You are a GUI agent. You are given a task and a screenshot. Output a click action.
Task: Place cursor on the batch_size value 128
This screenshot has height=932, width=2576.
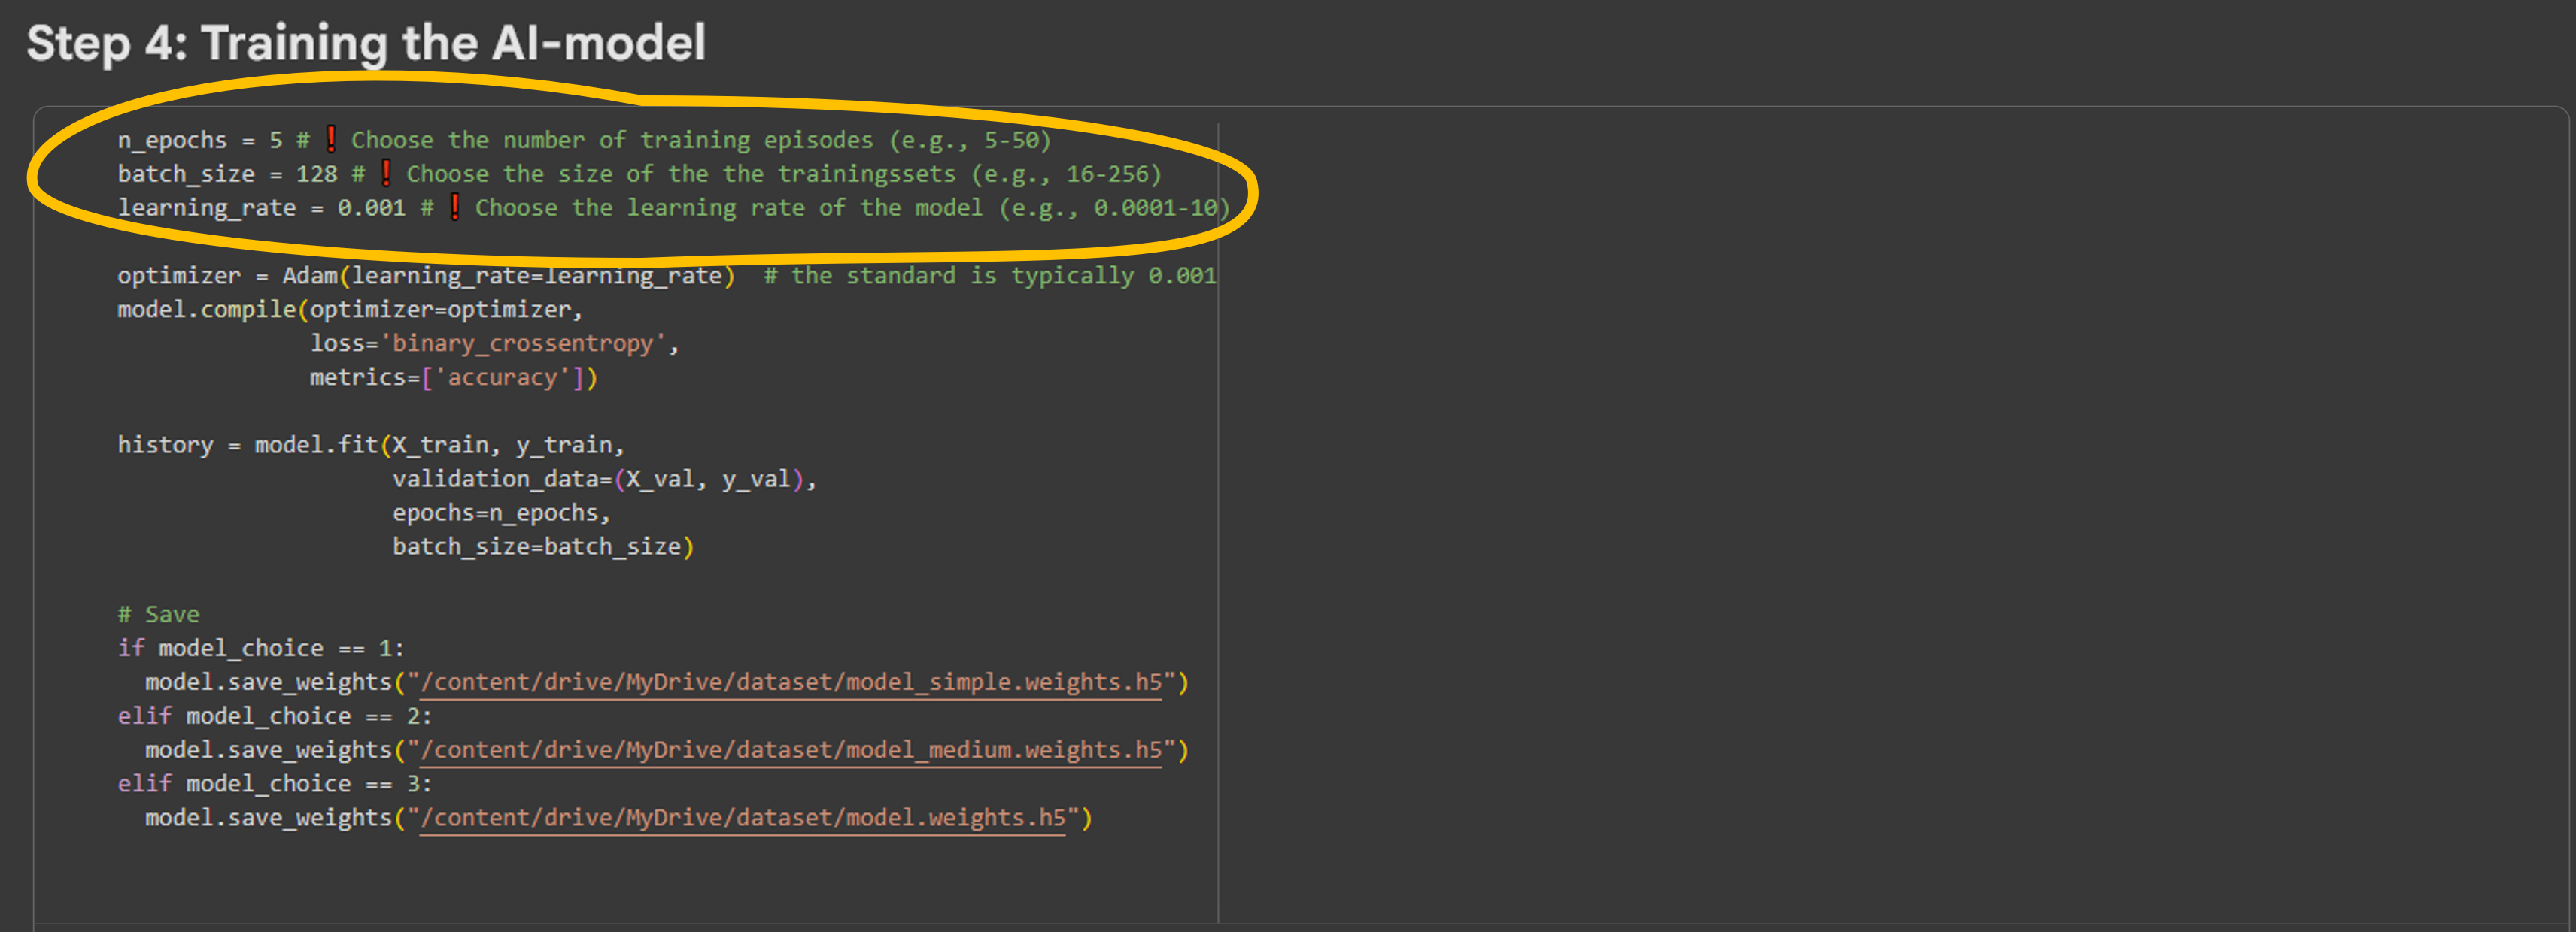(316, 175)
